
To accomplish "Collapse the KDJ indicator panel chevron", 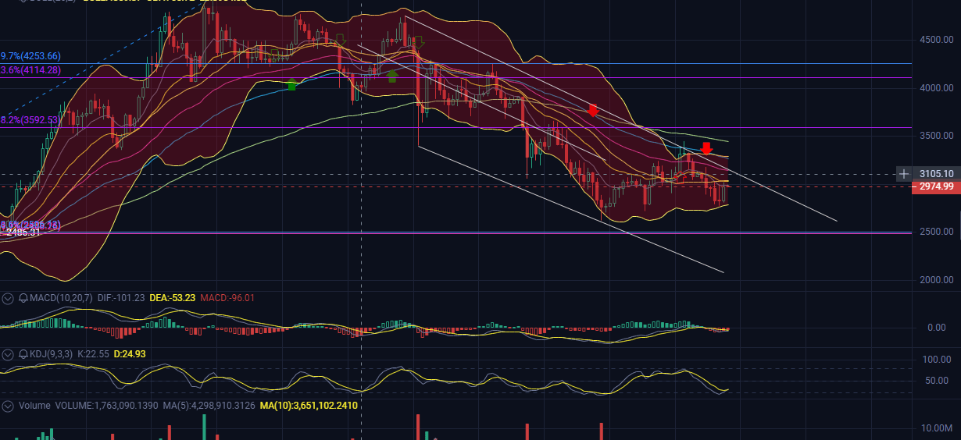I will tap(8, 354).
